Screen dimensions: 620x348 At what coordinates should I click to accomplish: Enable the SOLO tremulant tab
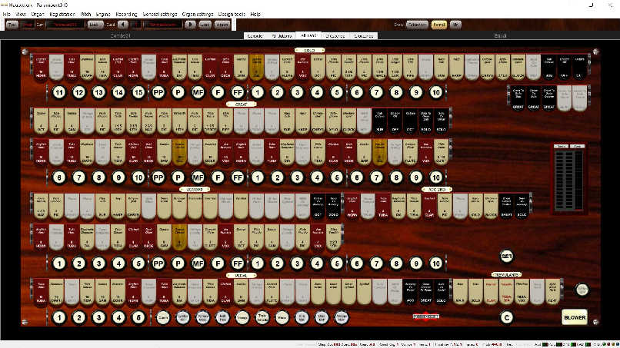pyautogui.click(x=475, y=292)
